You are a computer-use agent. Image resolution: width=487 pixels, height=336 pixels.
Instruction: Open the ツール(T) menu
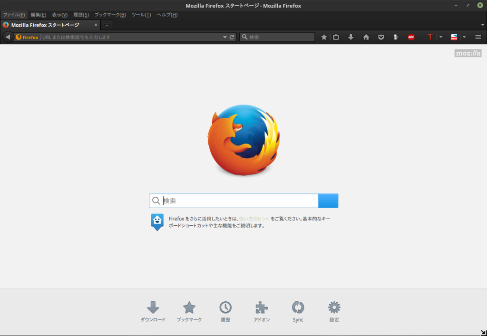[x=141, y=15]
